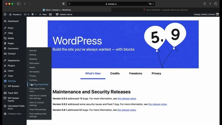The image size is (222, 125).
Task: Open release notes link for Version 5.9.2
Action: 157,104
